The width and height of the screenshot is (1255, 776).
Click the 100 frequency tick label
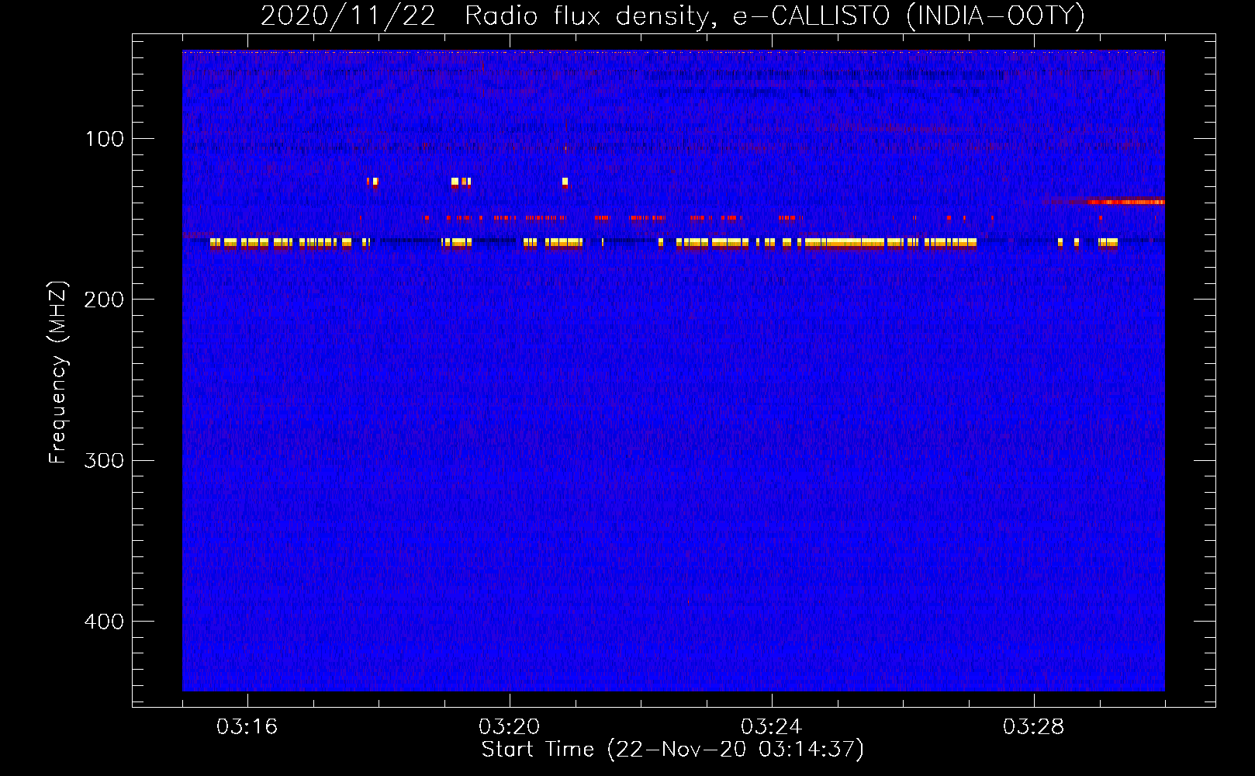pyautogui.click(x=104, y=139)
